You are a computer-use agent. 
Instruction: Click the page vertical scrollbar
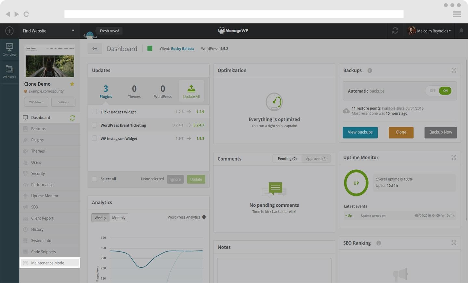point(467,140)
